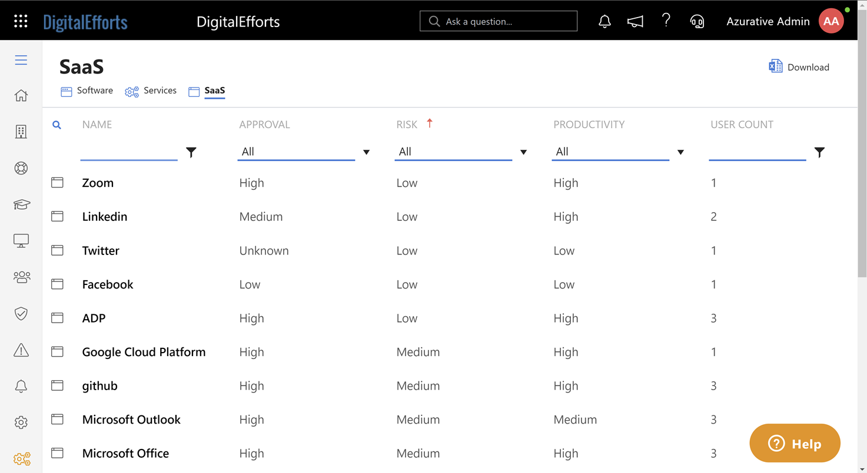Click the table search magnifier icon

[x=57, y=125]
